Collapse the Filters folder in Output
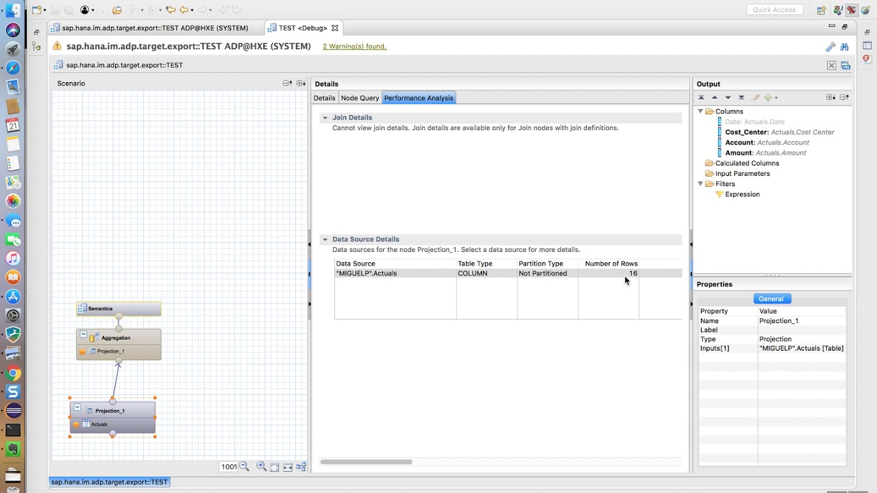The width and height of the screenshot is (877, 493). point(700,184)
